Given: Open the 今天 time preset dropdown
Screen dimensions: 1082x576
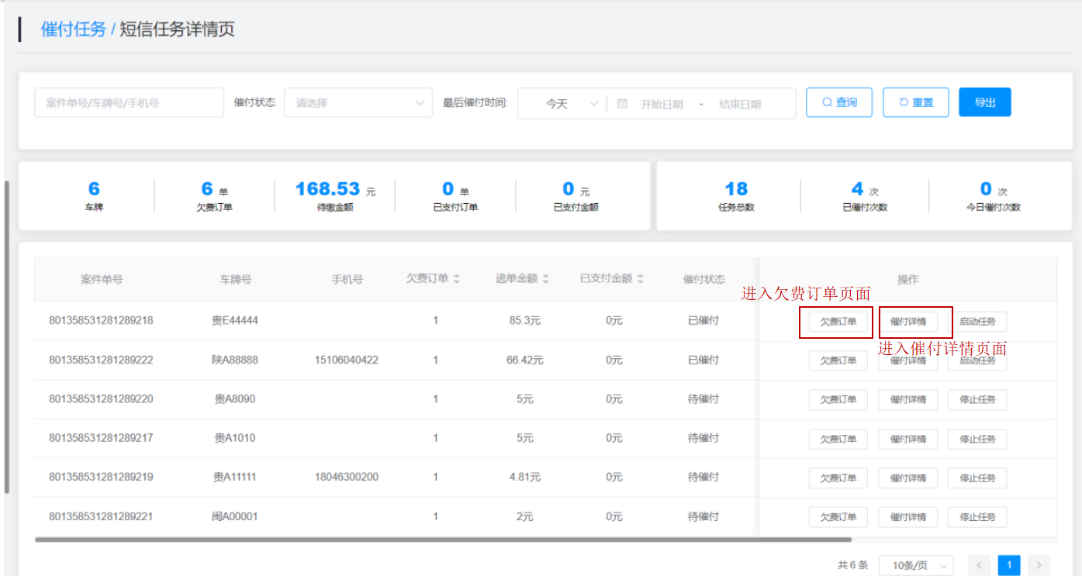Looking at the screenshot, I should 562,104.
